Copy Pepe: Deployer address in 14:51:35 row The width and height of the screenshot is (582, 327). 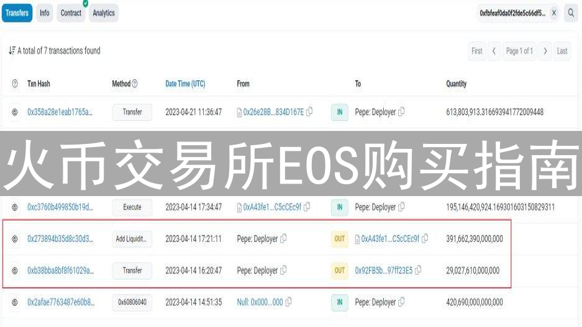pyautogui.click(x=401, y=302)
